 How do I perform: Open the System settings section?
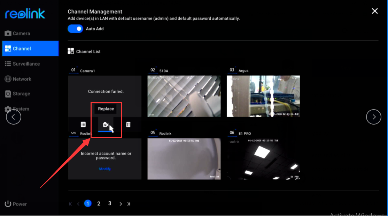pyautogui.click(x=17, y=109)
